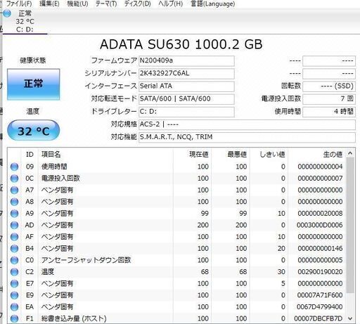Click the drive letter field C: D:
Screen dimensions: 360x324
tap(186, 112)
